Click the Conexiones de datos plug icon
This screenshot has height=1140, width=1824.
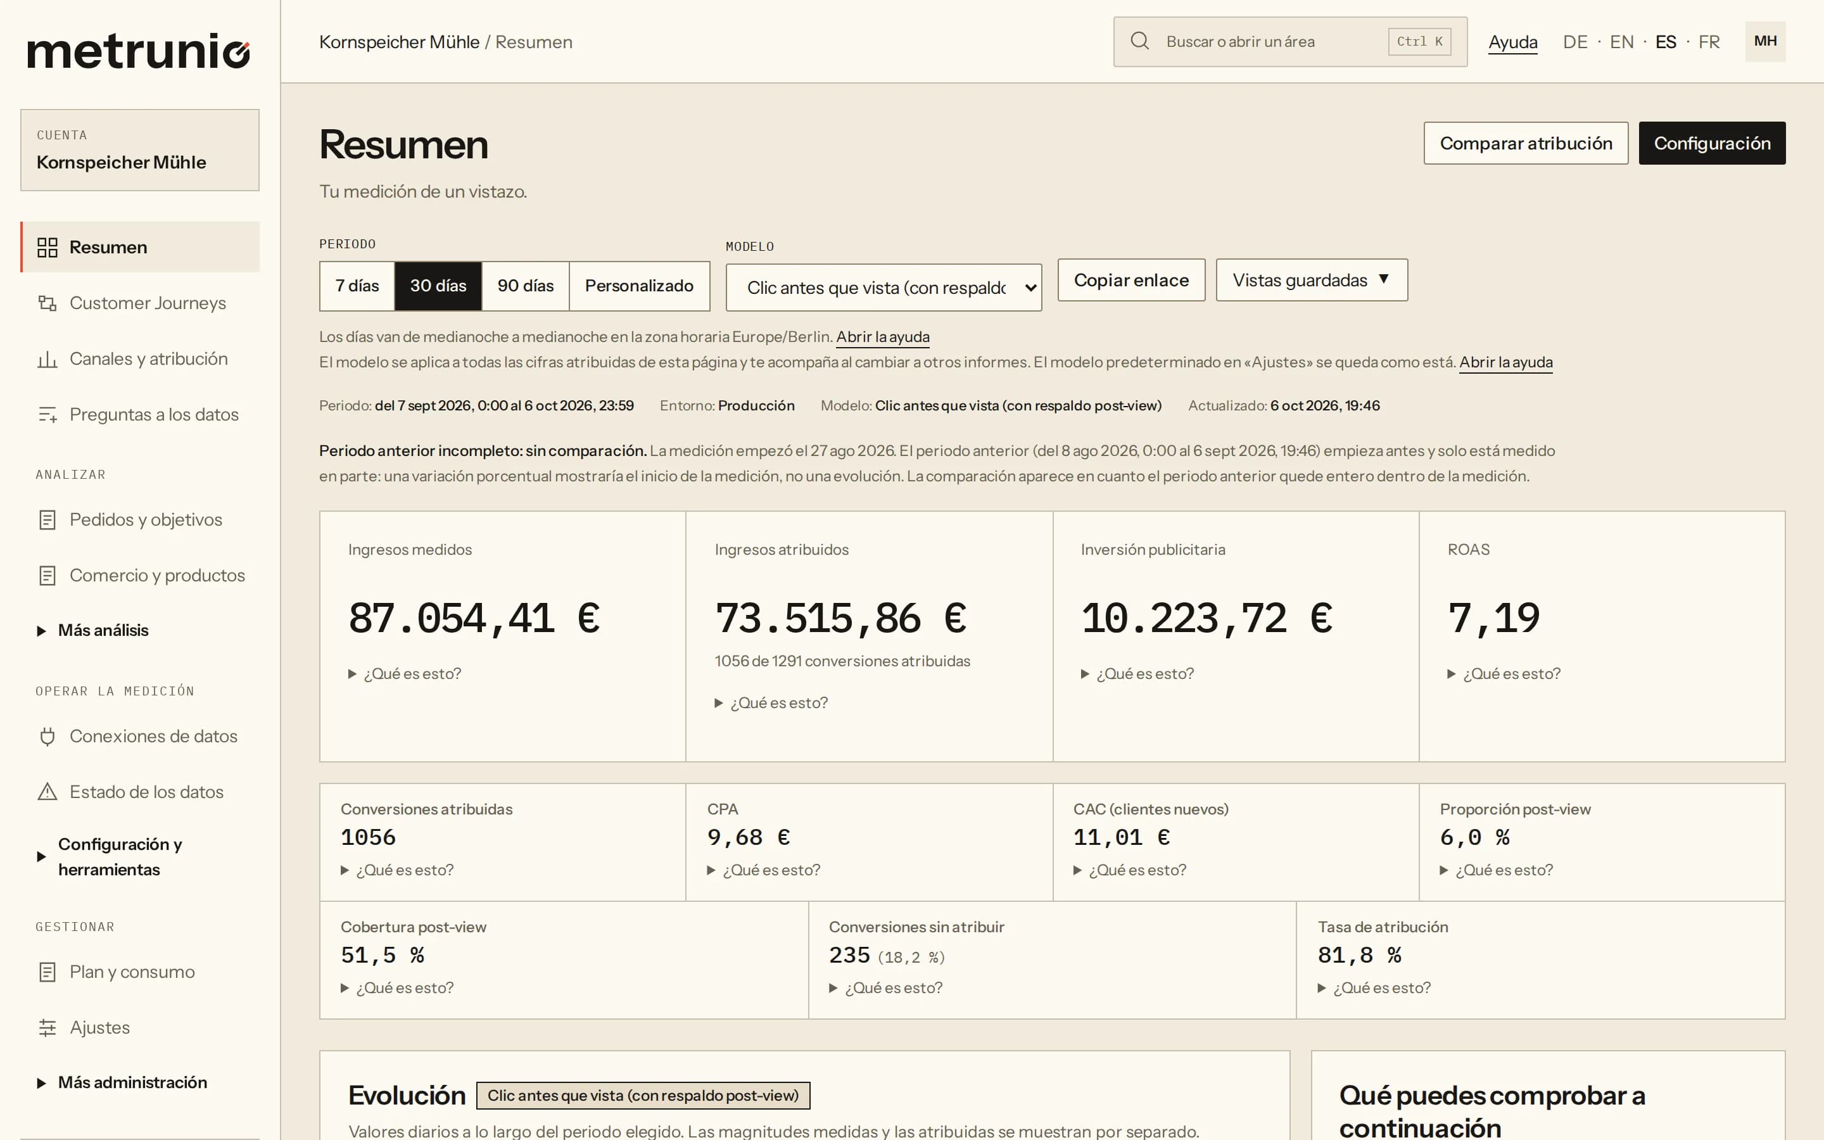coord(47,736)
